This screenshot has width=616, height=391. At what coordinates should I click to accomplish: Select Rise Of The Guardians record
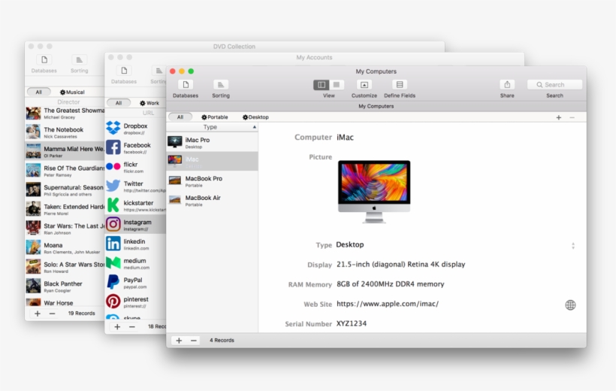click(x=65, y=171)
